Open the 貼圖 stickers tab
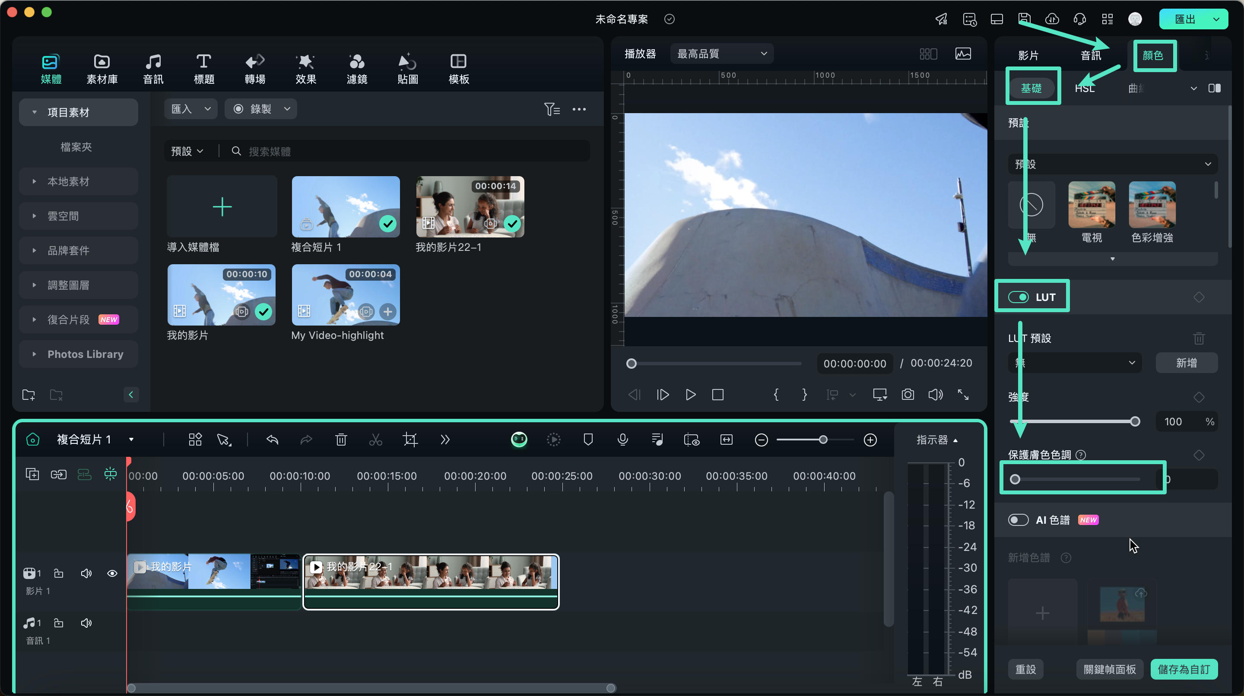Viewport: 1244px width, 696px height. [408, 69]
